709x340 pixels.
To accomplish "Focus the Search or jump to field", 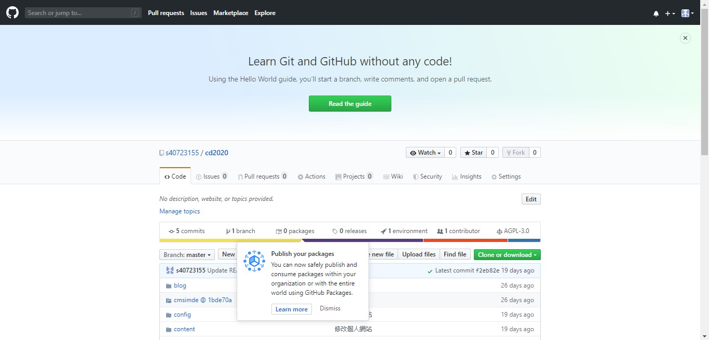I will [78, 13].
